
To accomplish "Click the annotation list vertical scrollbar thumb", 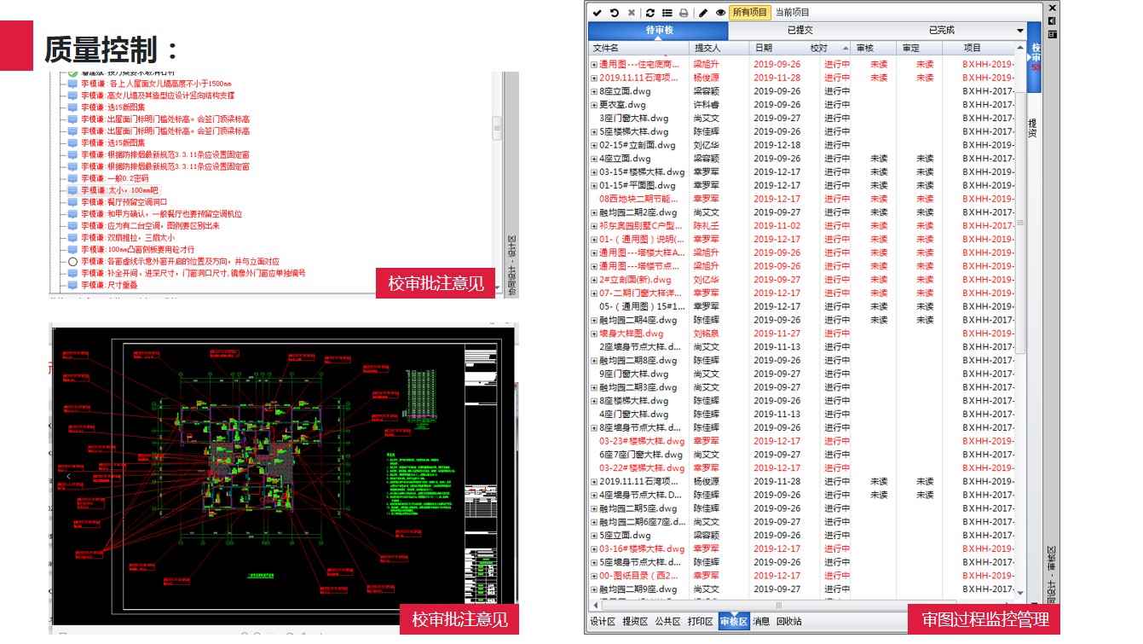I will tap(497, 128).
